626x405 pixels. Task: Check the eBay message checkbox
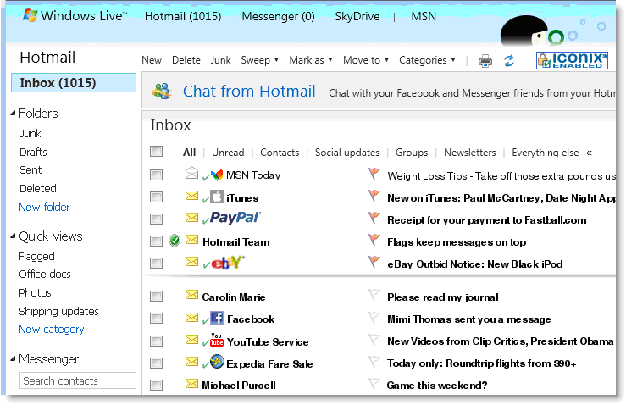156,263
